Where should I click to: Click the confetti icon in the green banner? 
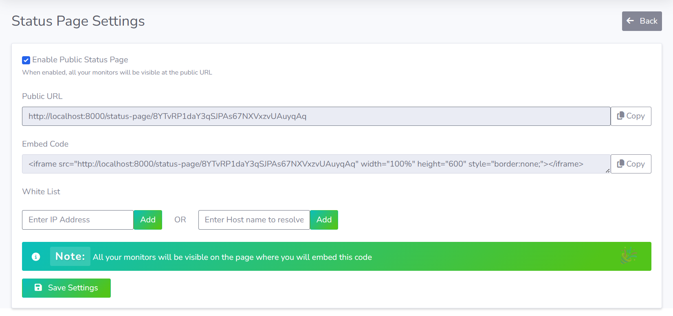coord(628,256)
